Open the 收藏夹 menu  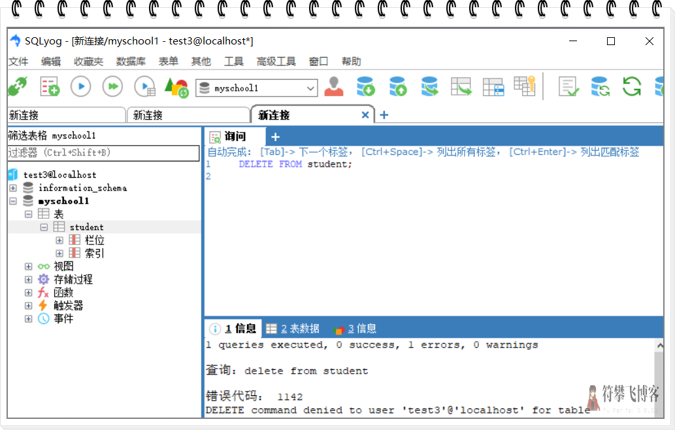pos(88,61)
